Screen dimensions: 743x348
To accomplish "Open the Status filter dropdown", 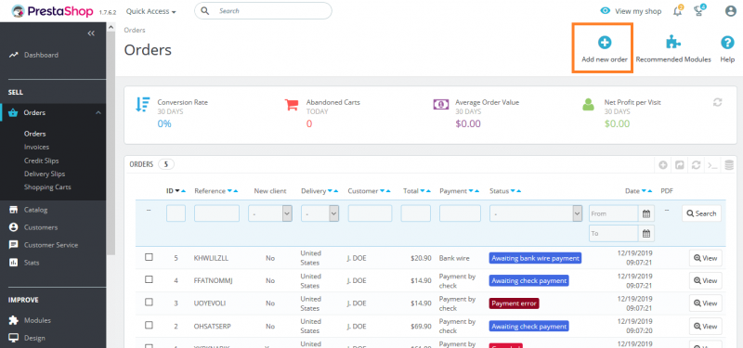I will pyautogui.click(x=536, y=213).
